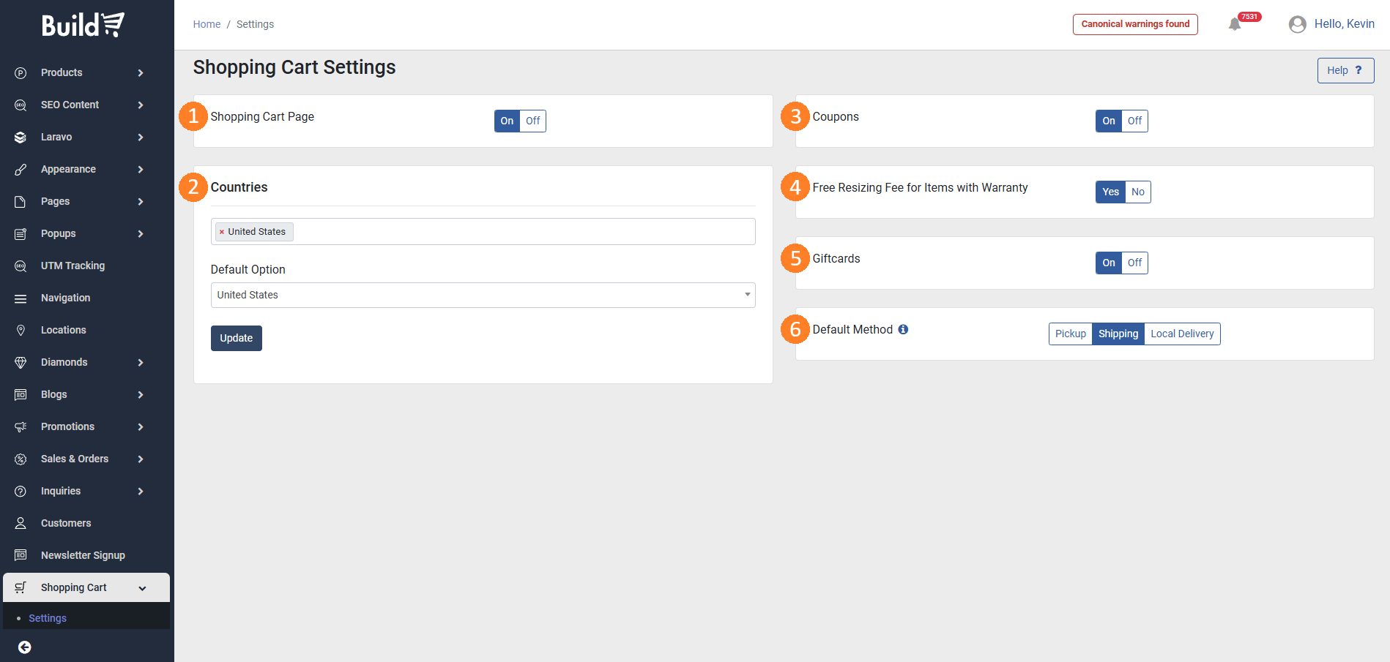
Task: Expand the Pages chevron
Action: coord(141,201)
